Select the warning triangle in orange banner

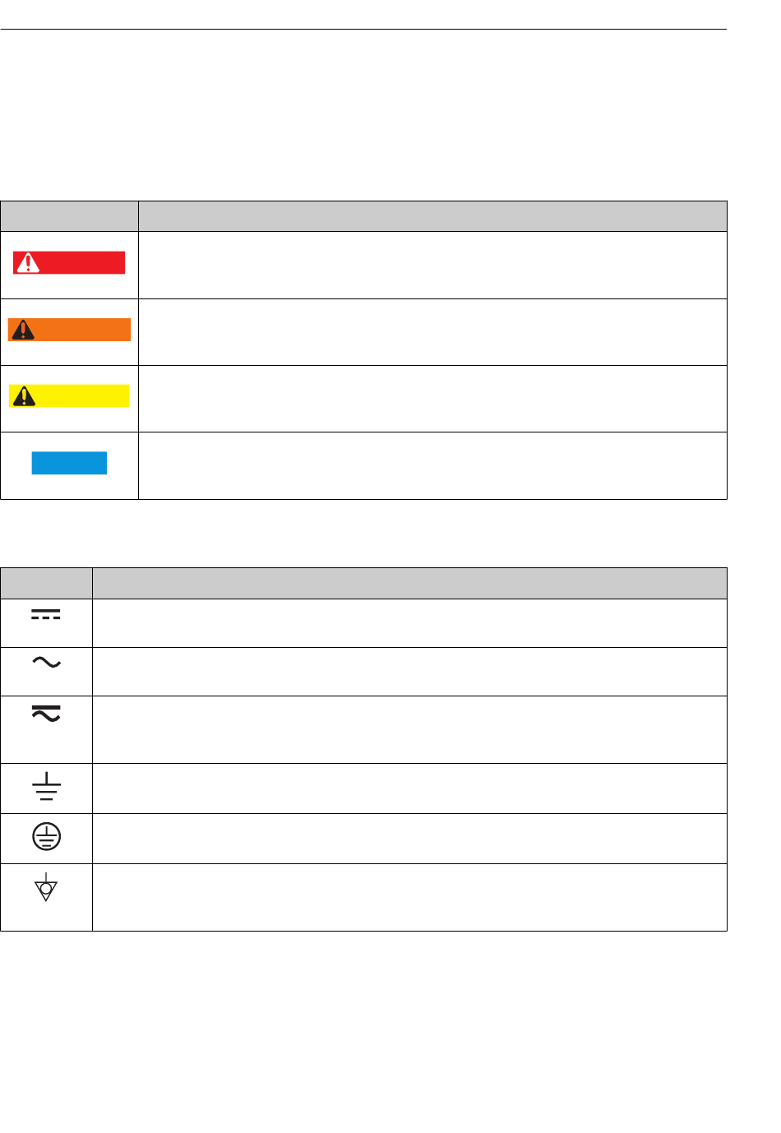23,330
